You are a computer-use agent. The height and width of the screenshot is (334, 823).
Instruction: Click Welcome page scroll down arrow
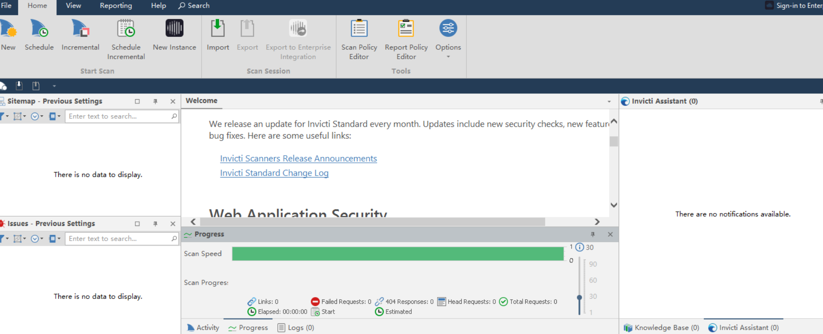pos(614,205)
